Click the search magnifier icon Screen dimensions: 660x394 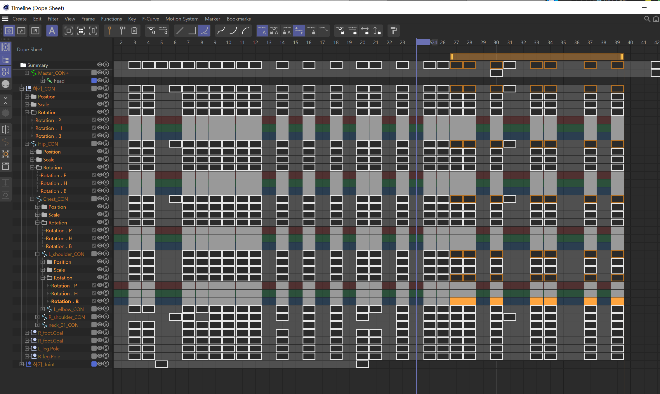[x=647, y=19]
